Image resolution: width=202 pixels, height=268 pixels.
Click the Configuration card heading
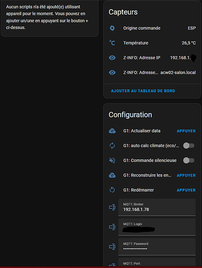coord(130,115)
